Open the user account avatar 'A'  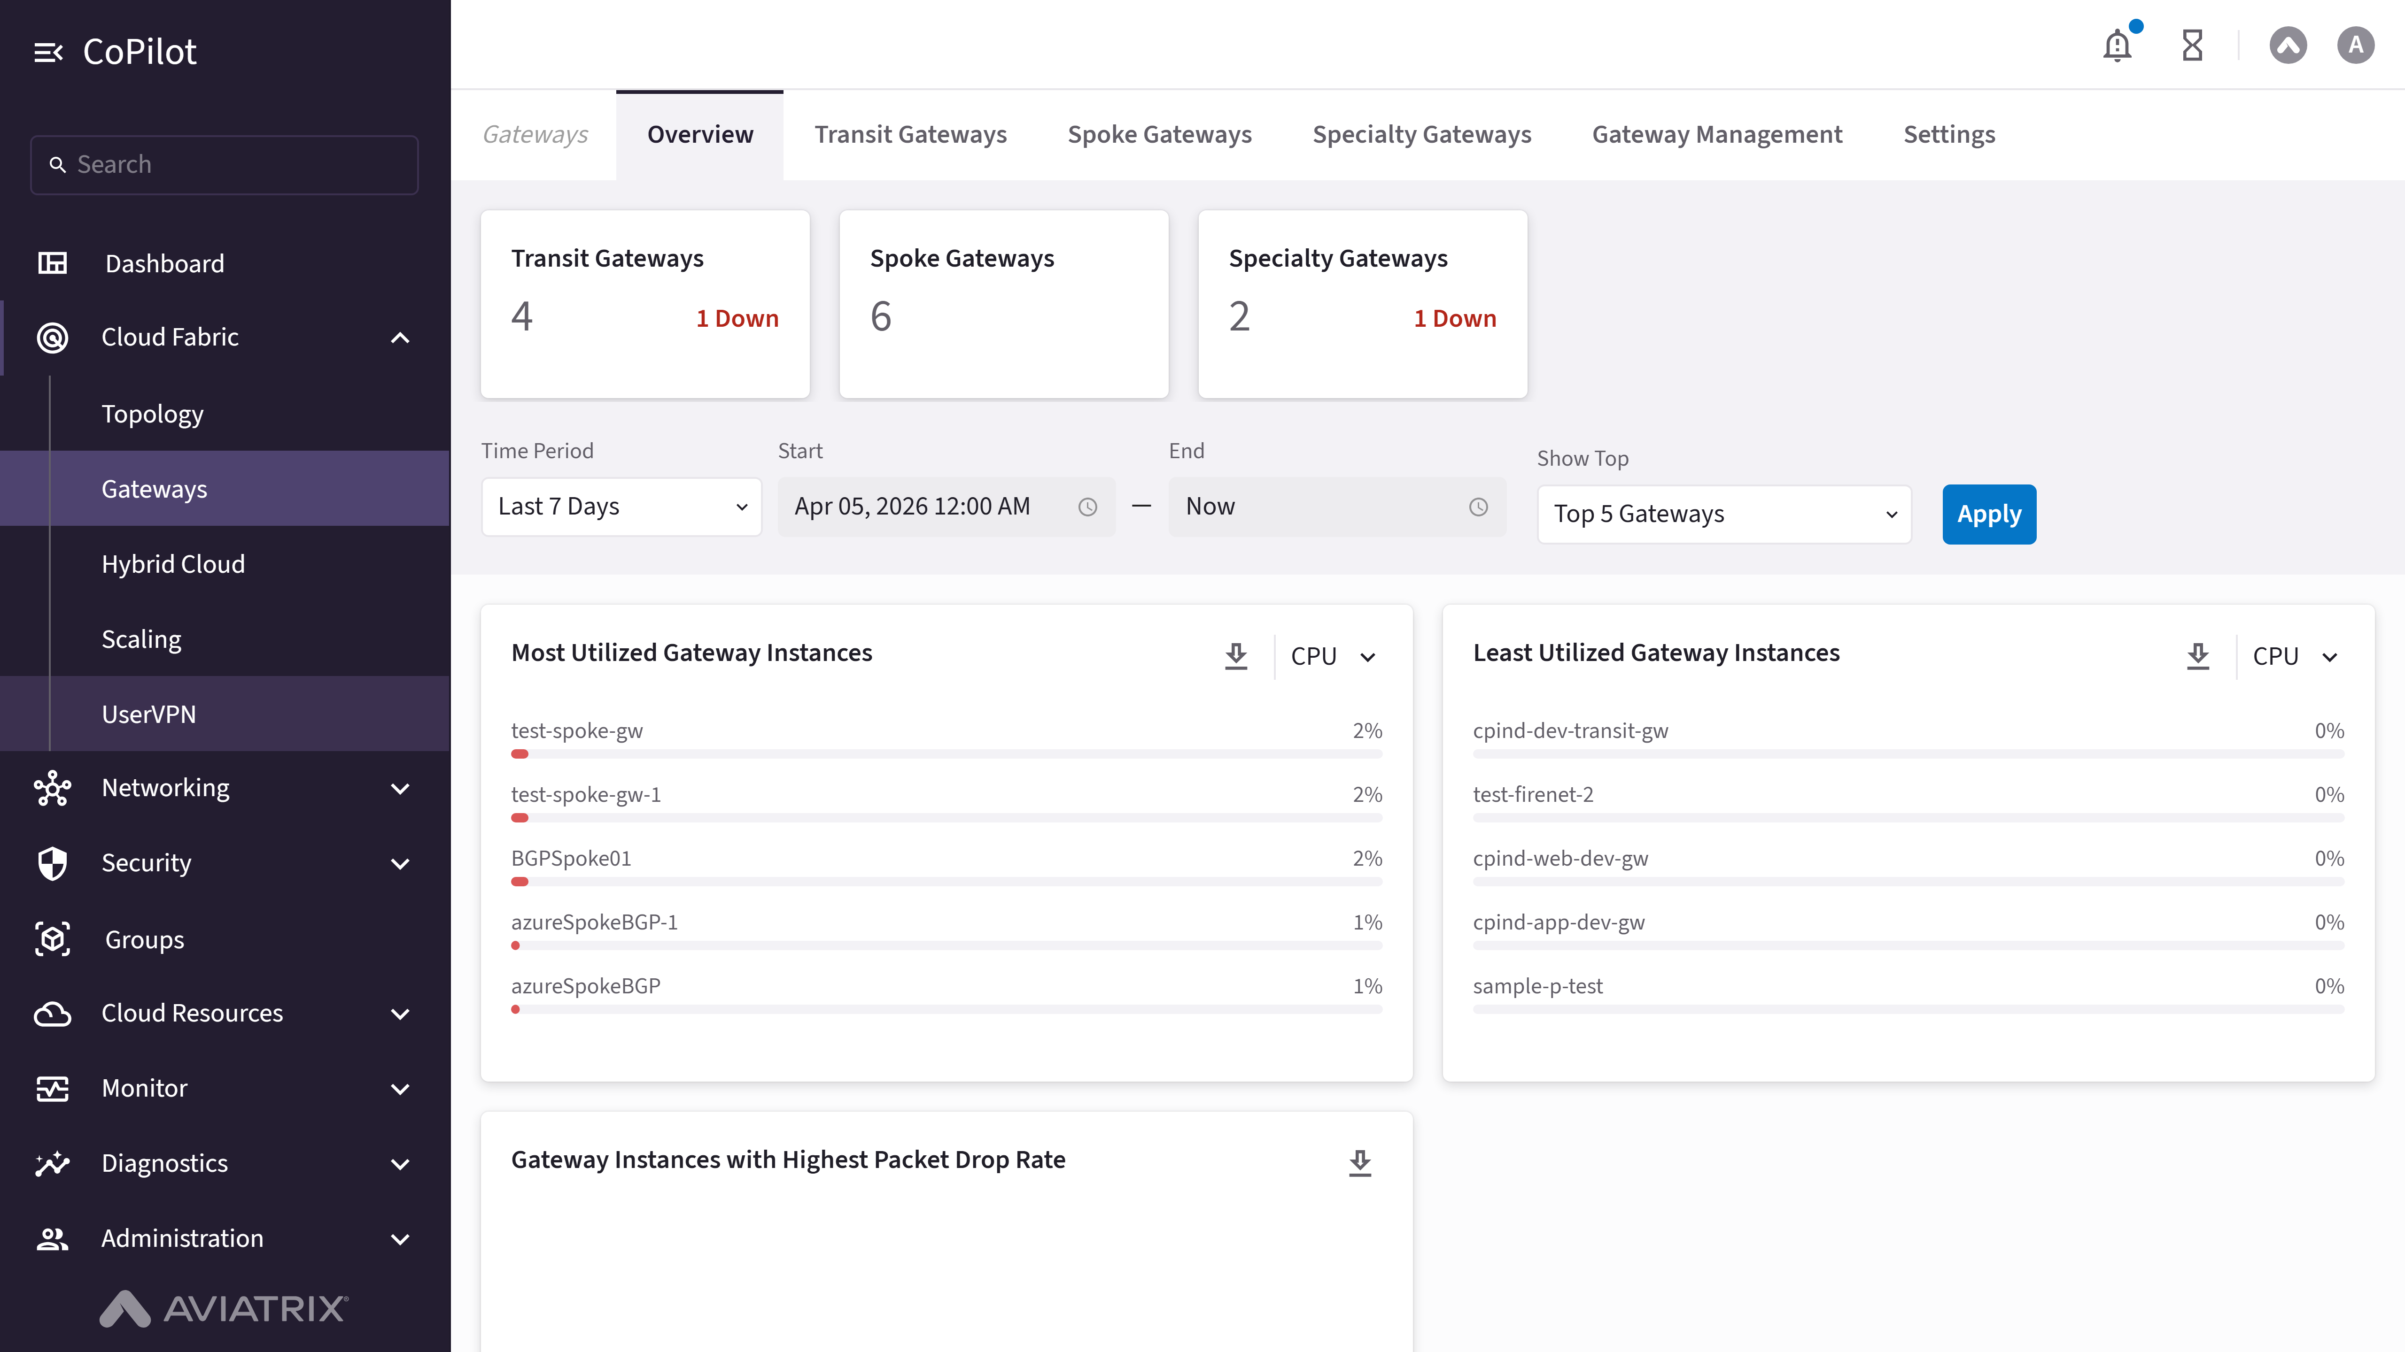[x=2356, y=45]
